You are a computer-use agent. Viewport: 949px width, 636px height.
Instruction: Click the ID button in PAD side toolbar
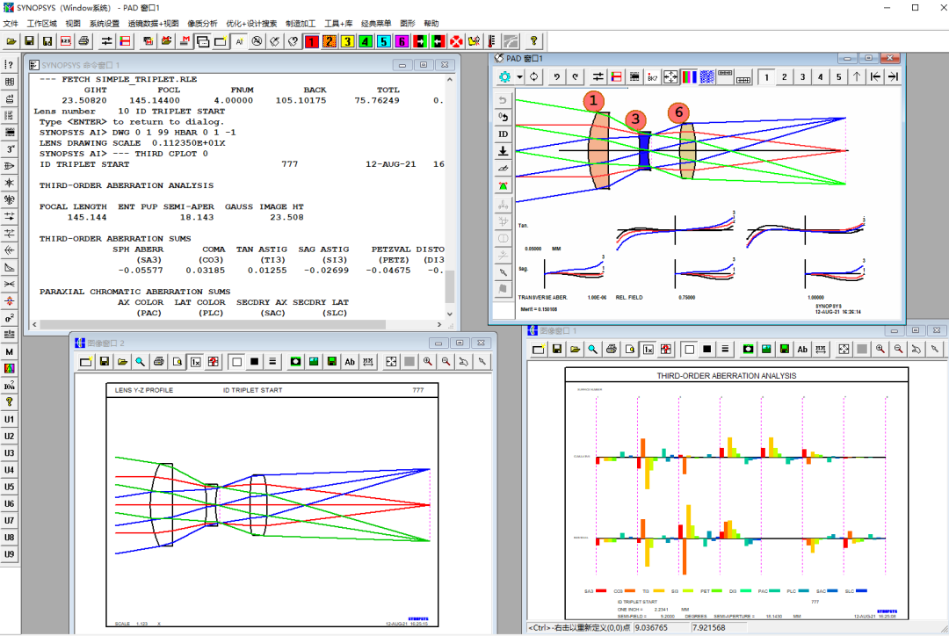pos(503,134)
